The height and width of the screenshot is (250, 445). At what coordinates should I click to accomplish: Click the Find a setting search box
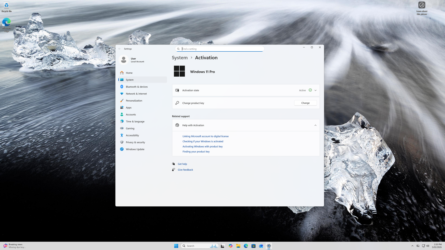pos(221,49)
